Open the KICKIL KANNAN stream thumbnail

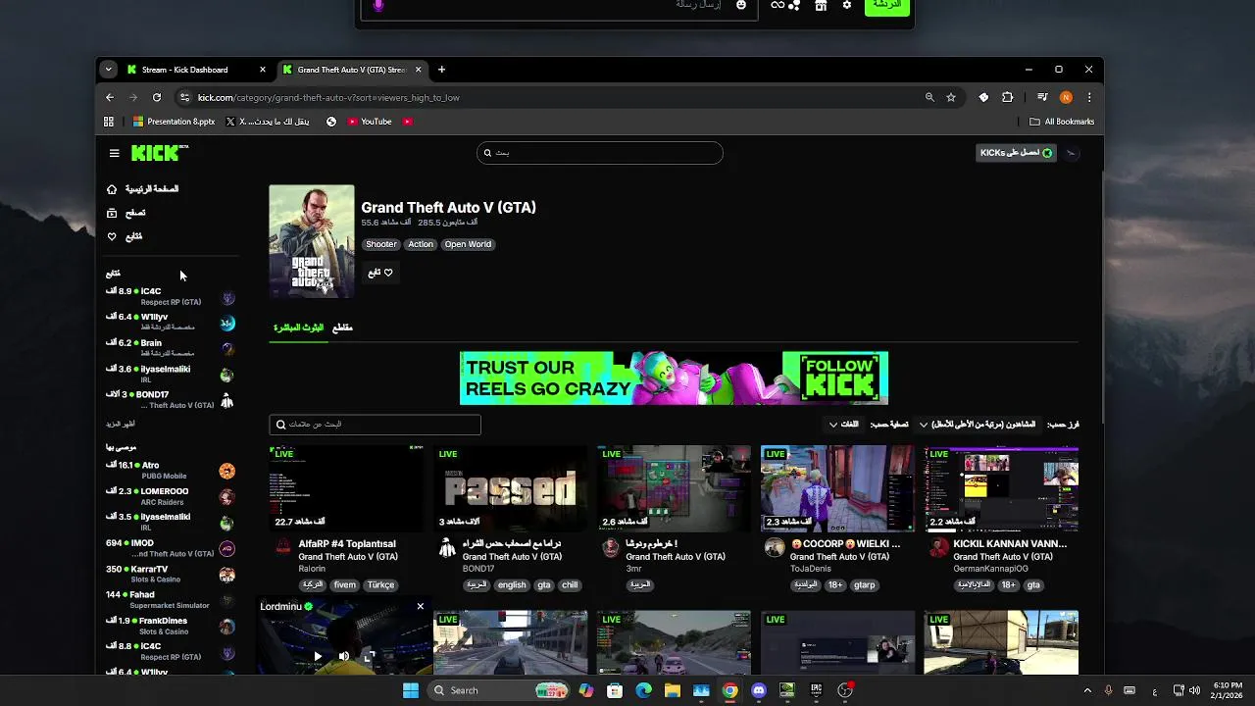[x=1001, y=488]
